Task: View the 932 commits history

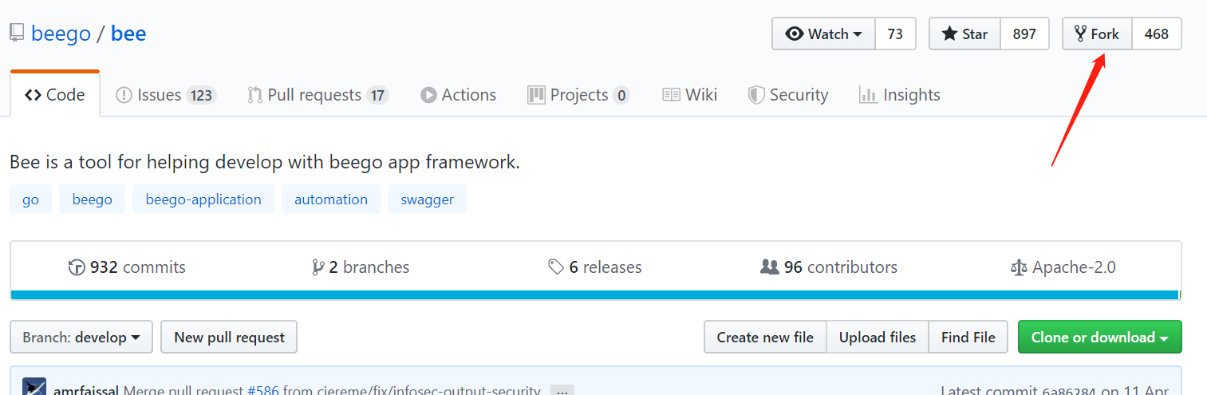Action: pos(127,267)
